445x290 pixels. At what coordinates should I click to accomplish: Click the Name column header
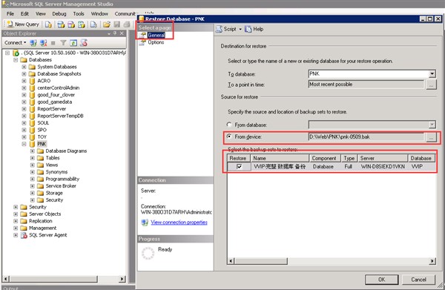tap(280, 158)
